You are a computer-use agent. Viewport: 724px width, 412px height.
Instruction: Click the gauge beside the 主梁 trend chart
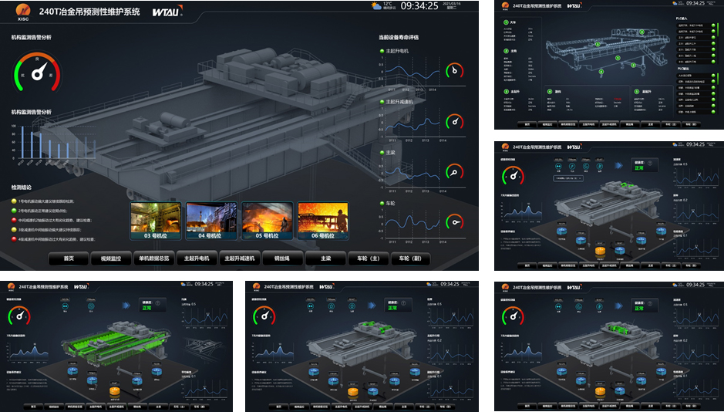point(455,172)
